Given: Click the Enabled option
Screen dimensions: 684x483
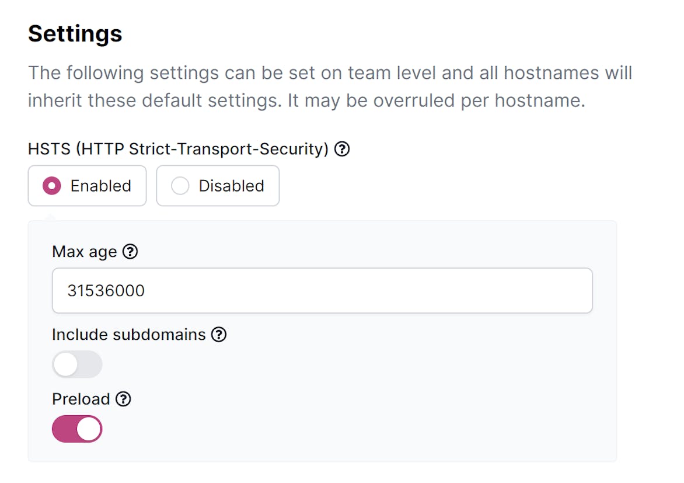Looking at the screenshot, I should point(87,186).
